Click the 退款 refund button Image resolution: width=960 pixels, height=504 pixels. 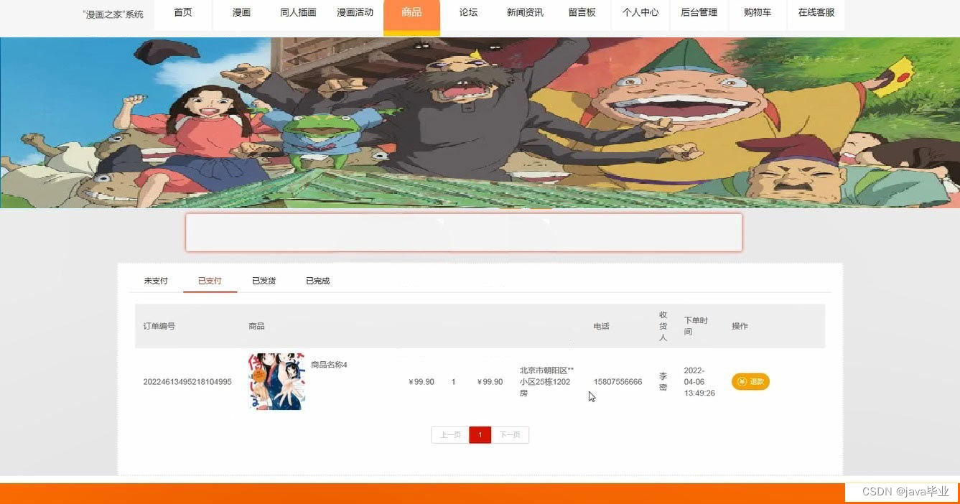(x=750, y=381)
